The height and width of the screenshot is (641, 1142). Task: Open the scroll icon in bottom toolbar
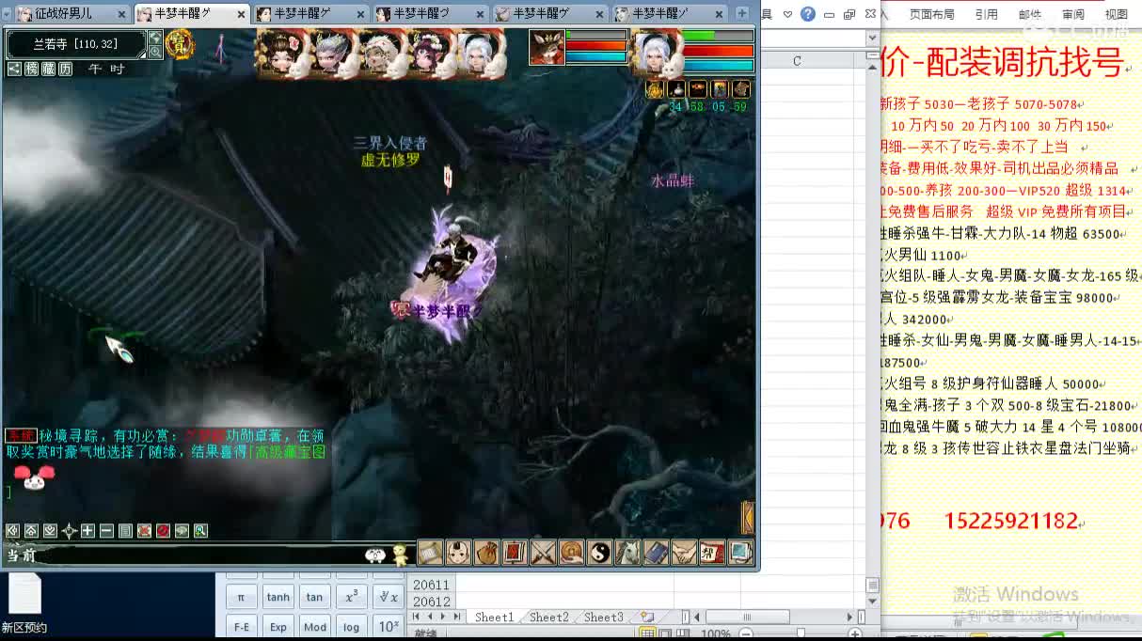click(430, 553)
